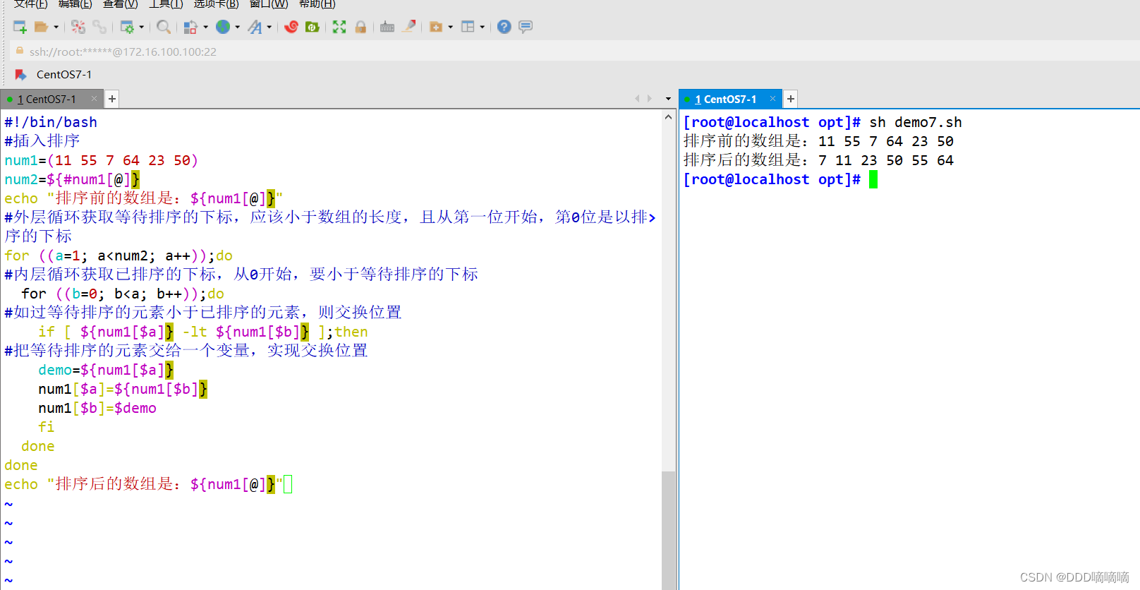1140x590 pixels.
Task: Click the left terminal scroll-up arrow
Action: click(668, 118)
